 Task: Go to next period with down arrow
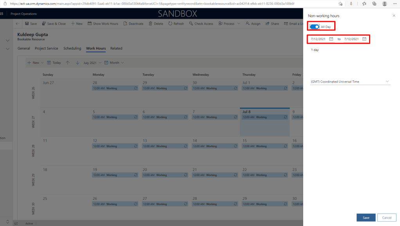(x=77, y=62)
